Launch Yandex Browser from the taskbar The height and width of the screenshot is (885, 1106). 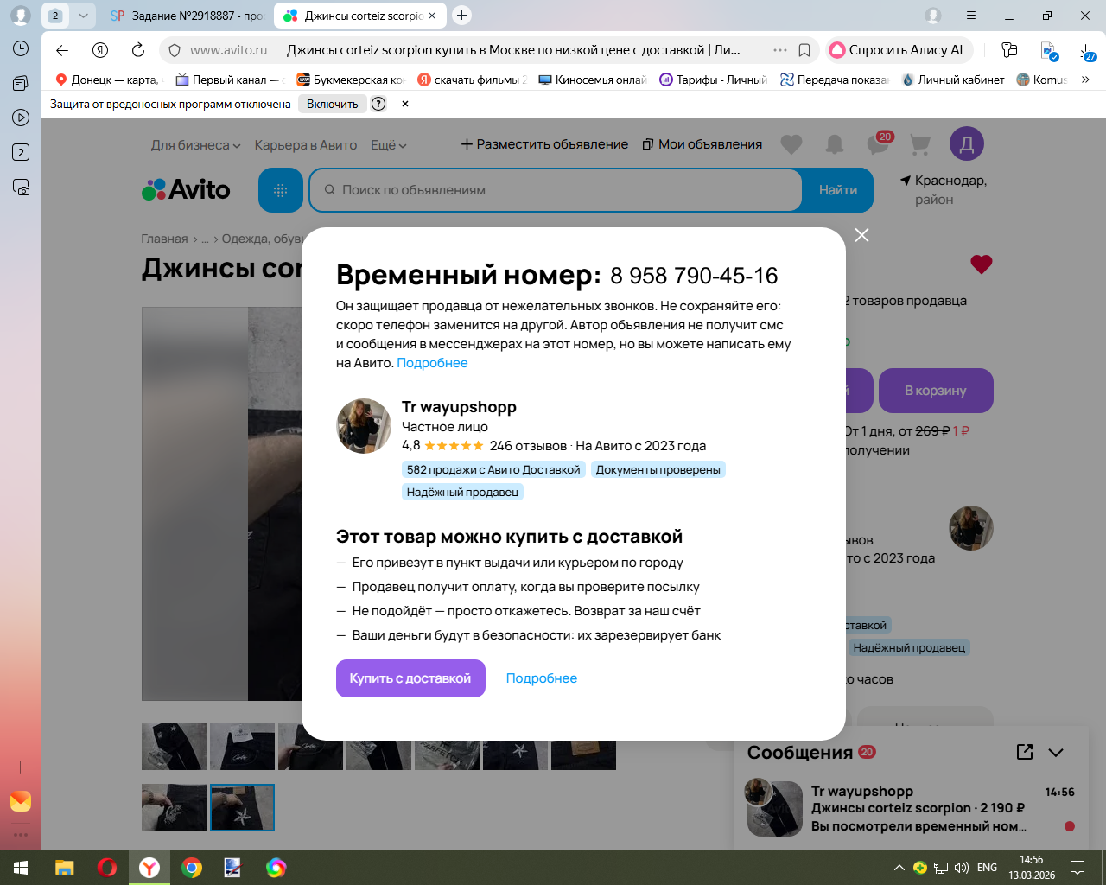[149, 868]
